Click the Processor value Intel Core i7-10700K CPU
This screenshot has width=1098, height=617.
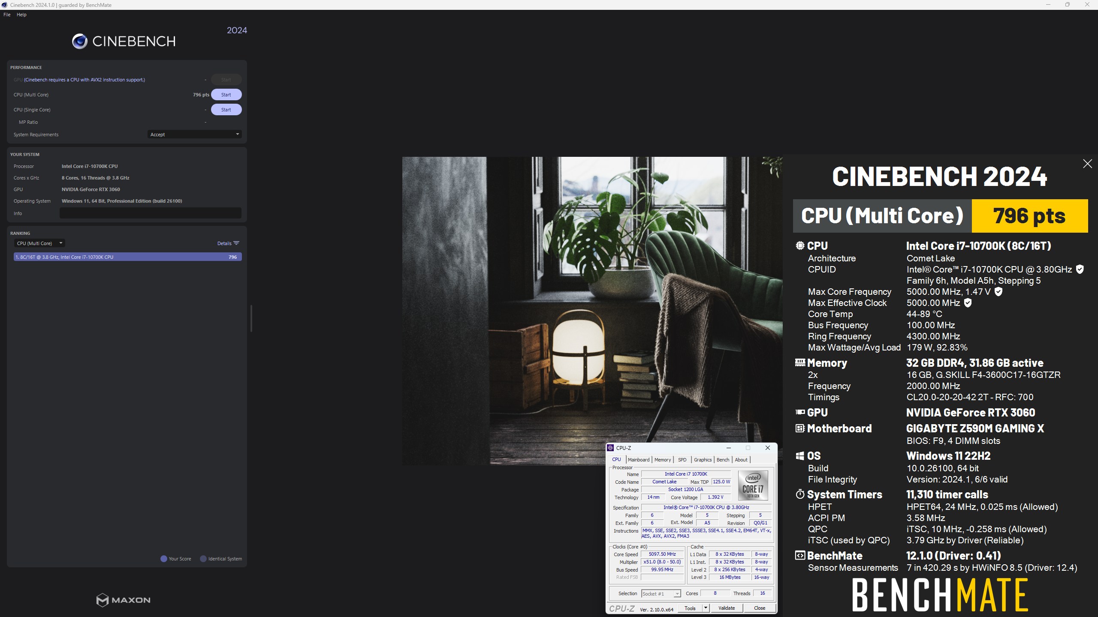(90, 166)
